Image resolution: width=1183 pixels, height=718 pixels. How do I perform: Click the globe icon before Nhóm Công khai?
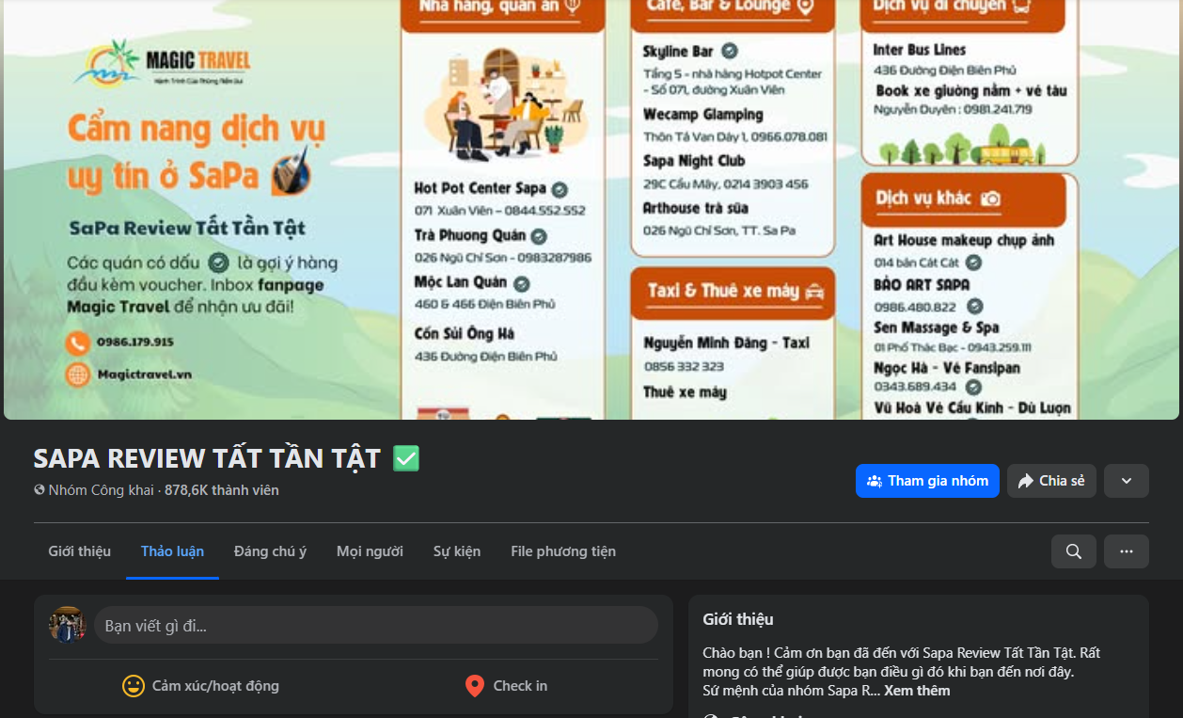39,490
